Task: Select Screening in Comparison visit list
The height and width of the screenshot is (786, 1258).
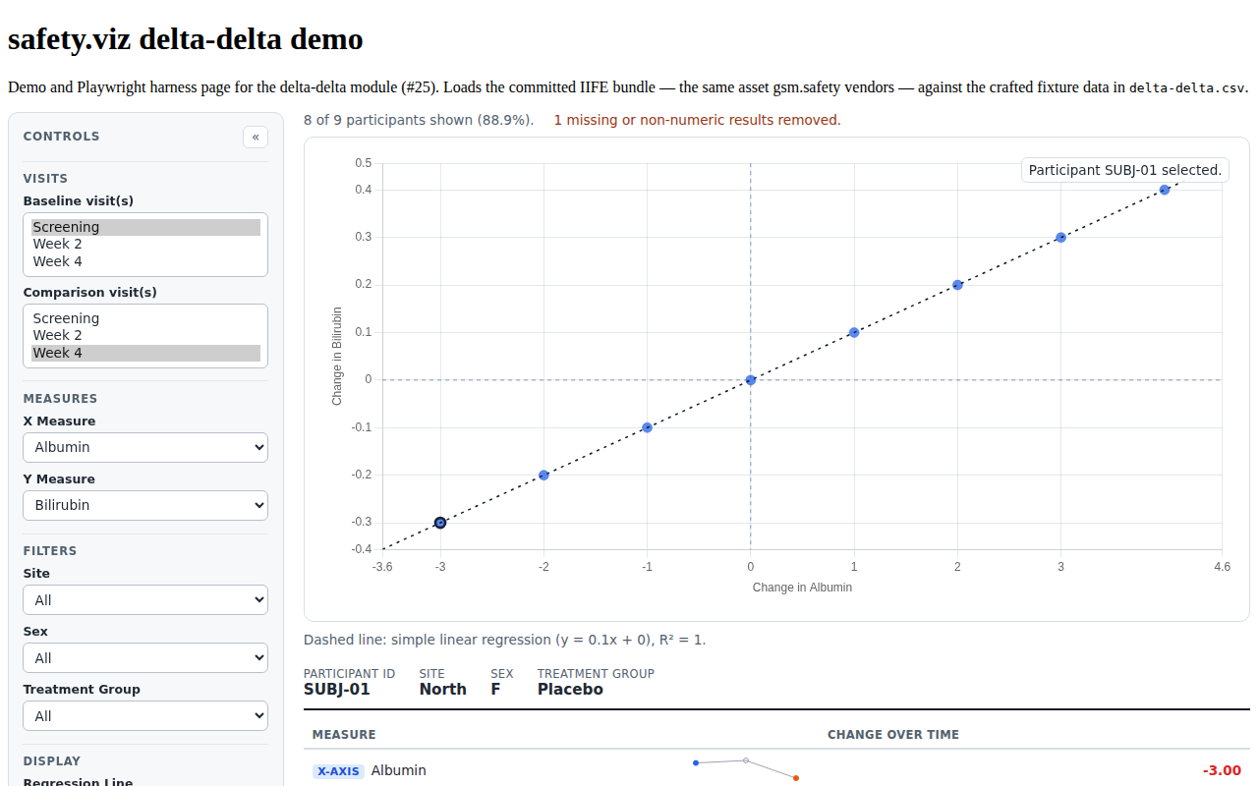Action: 145,318
